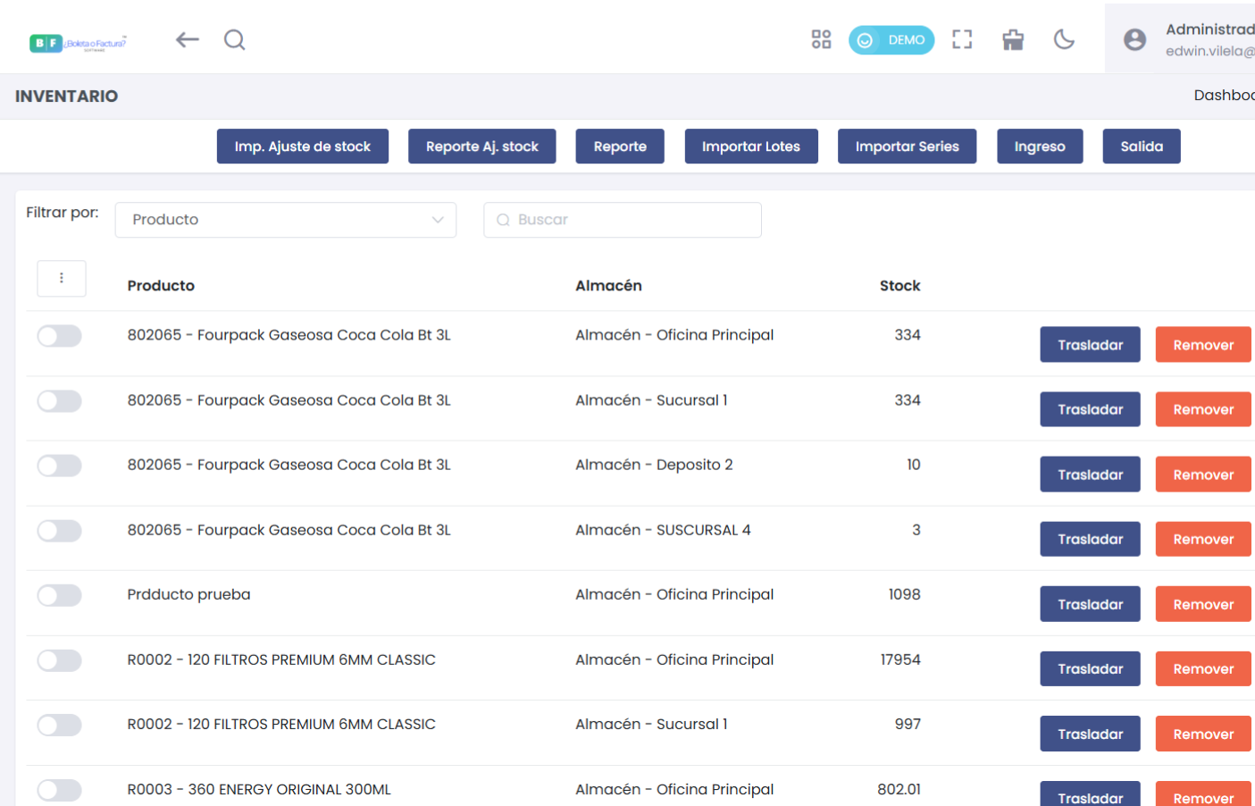This screenshot has width=1255, height=806.
Task: Select the Reporte Aj. stock option
Action: pos(481,147)
